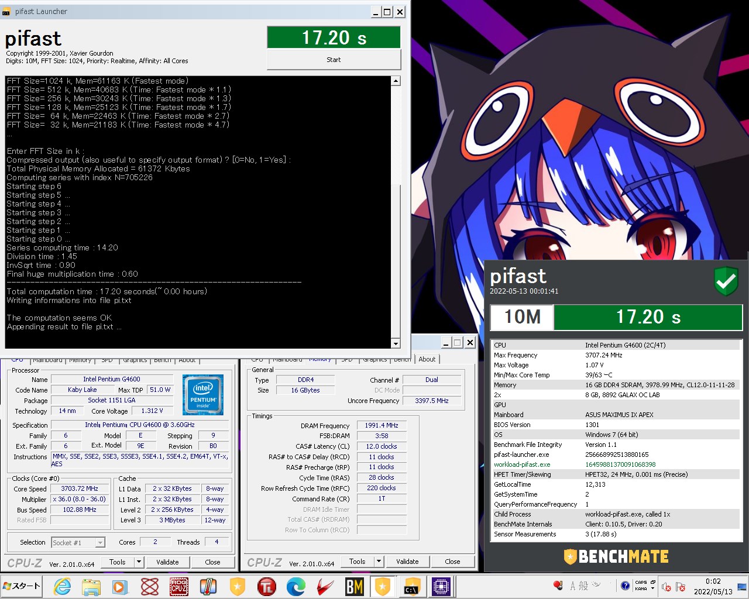
Task: Open the Action Center flag tray icon
Action: (x=680, y=587)
